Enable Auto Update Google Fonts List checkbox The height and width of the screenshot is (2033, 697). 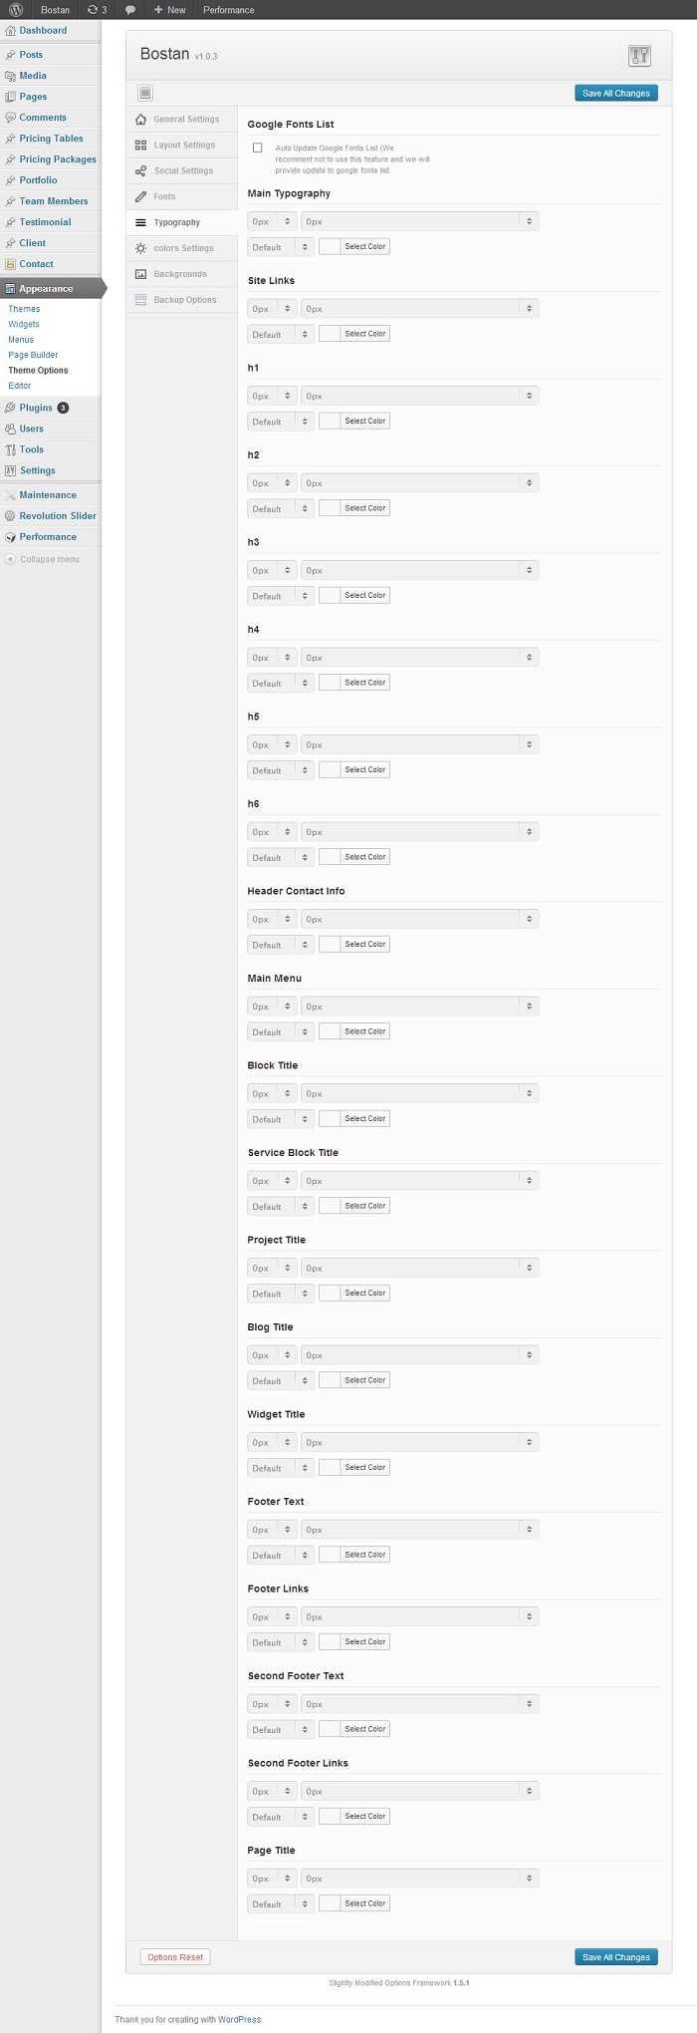(258, 147)
